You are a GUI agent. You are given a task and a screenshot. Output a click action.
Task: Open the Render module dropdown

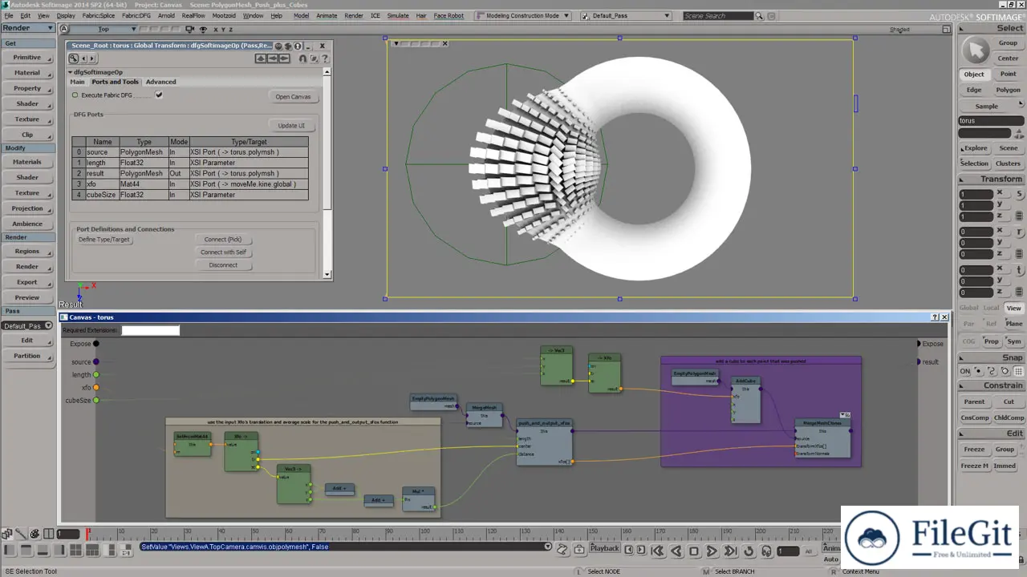(x=27, y=28)
